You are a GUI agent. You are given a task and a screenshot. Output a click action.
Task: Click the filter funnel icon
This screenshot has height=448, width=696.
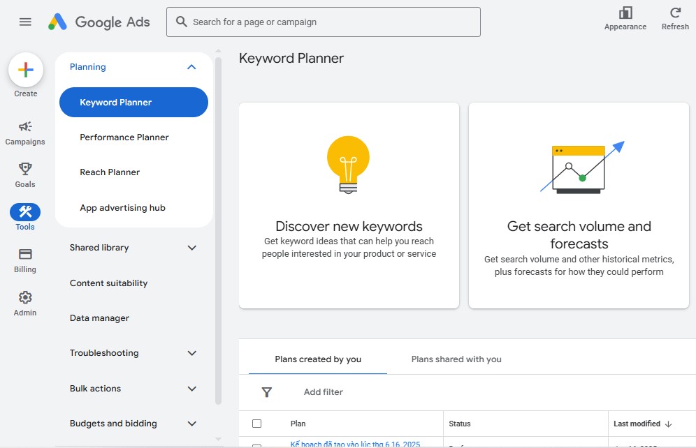point(267,392)
